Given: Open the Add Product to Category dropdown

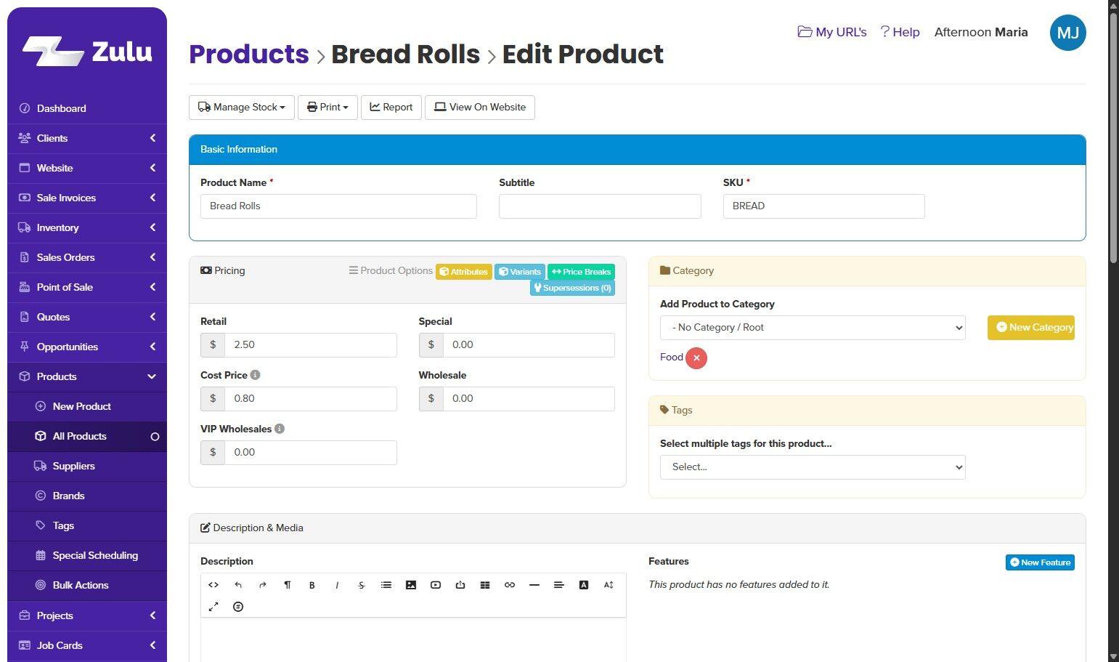Looking at the screenshot, I should click(812, 328).
